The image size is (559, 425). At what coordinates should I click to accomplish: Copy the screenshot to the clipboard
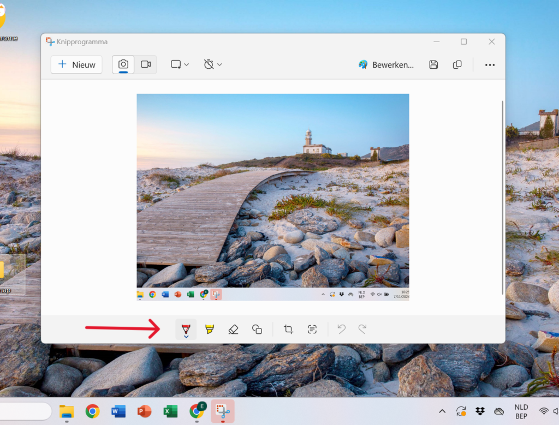(457, 64)
